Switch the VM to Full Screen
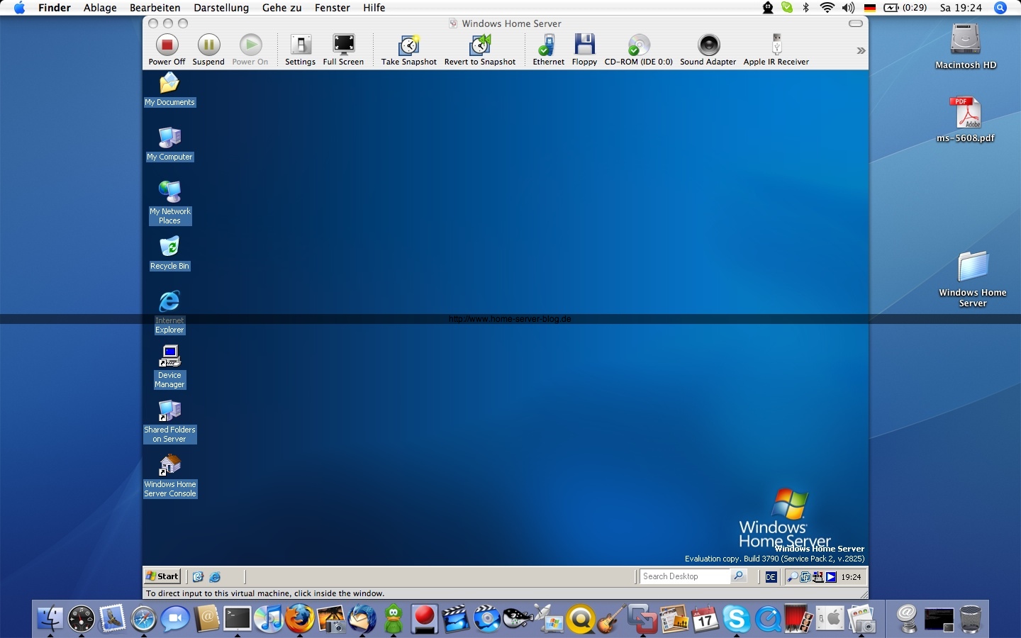1021x638 pixels. click(x=343, y=50)
